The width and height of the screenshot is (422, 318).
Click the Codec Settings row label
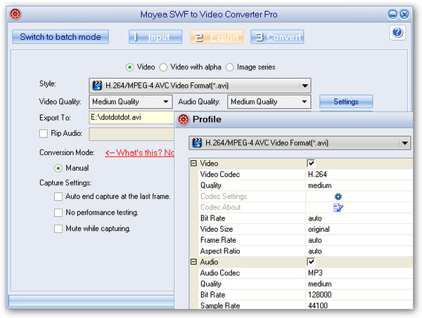[224, 197]
